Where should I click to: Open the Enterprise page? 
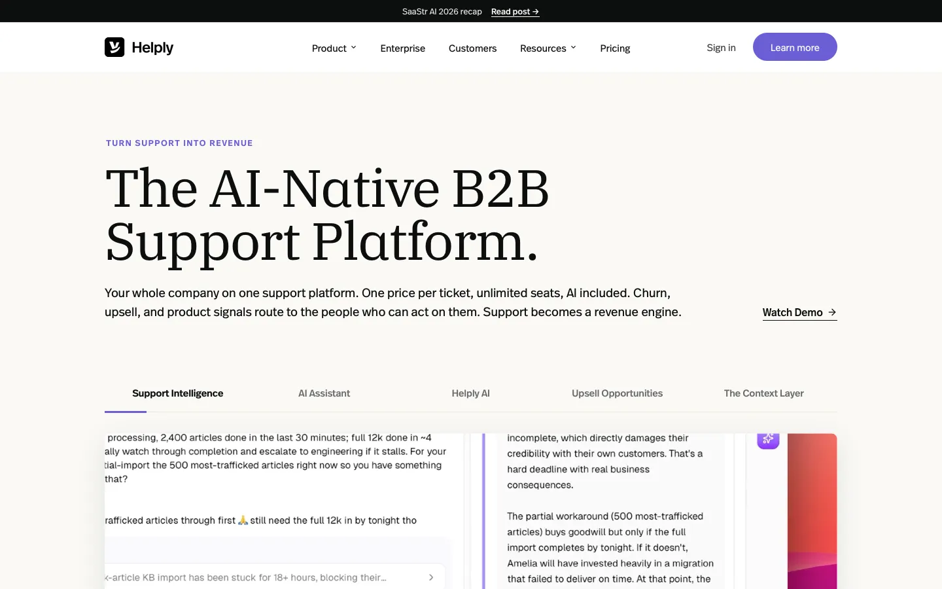point(403,48)
